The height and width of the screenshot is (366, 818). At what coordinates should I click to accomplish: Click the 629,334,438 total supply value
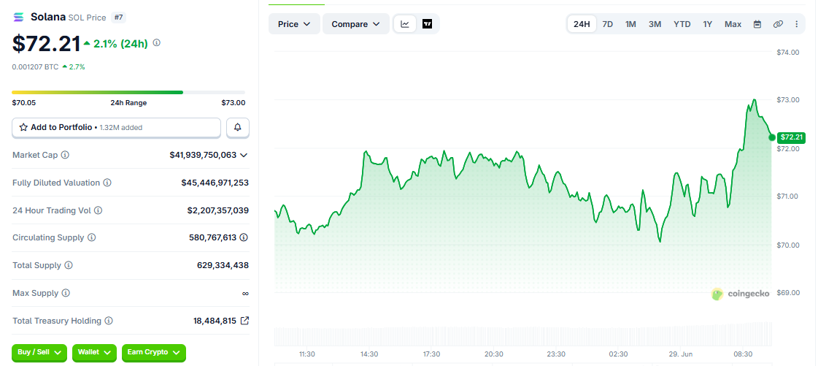223,265
